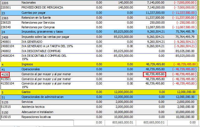Select Impuestos, gravamenes y tasas row
This screenshot has height=127, width=200.
[99, 32]
